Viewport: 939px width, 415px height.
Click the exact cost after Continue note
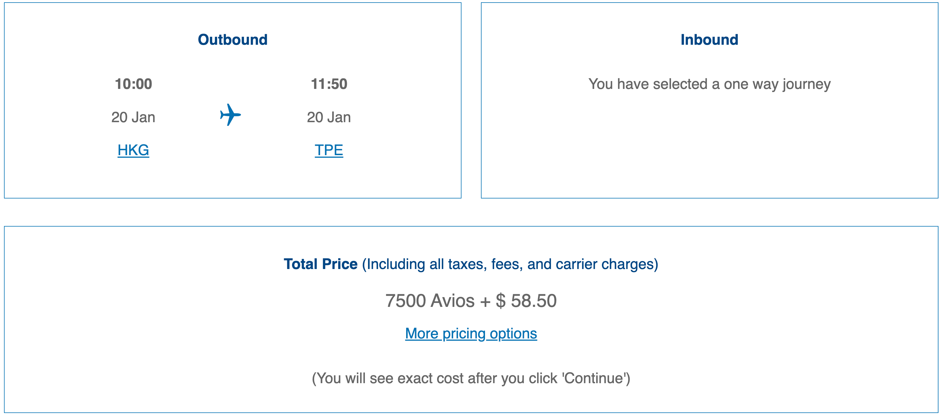click(x=471, y=378)
